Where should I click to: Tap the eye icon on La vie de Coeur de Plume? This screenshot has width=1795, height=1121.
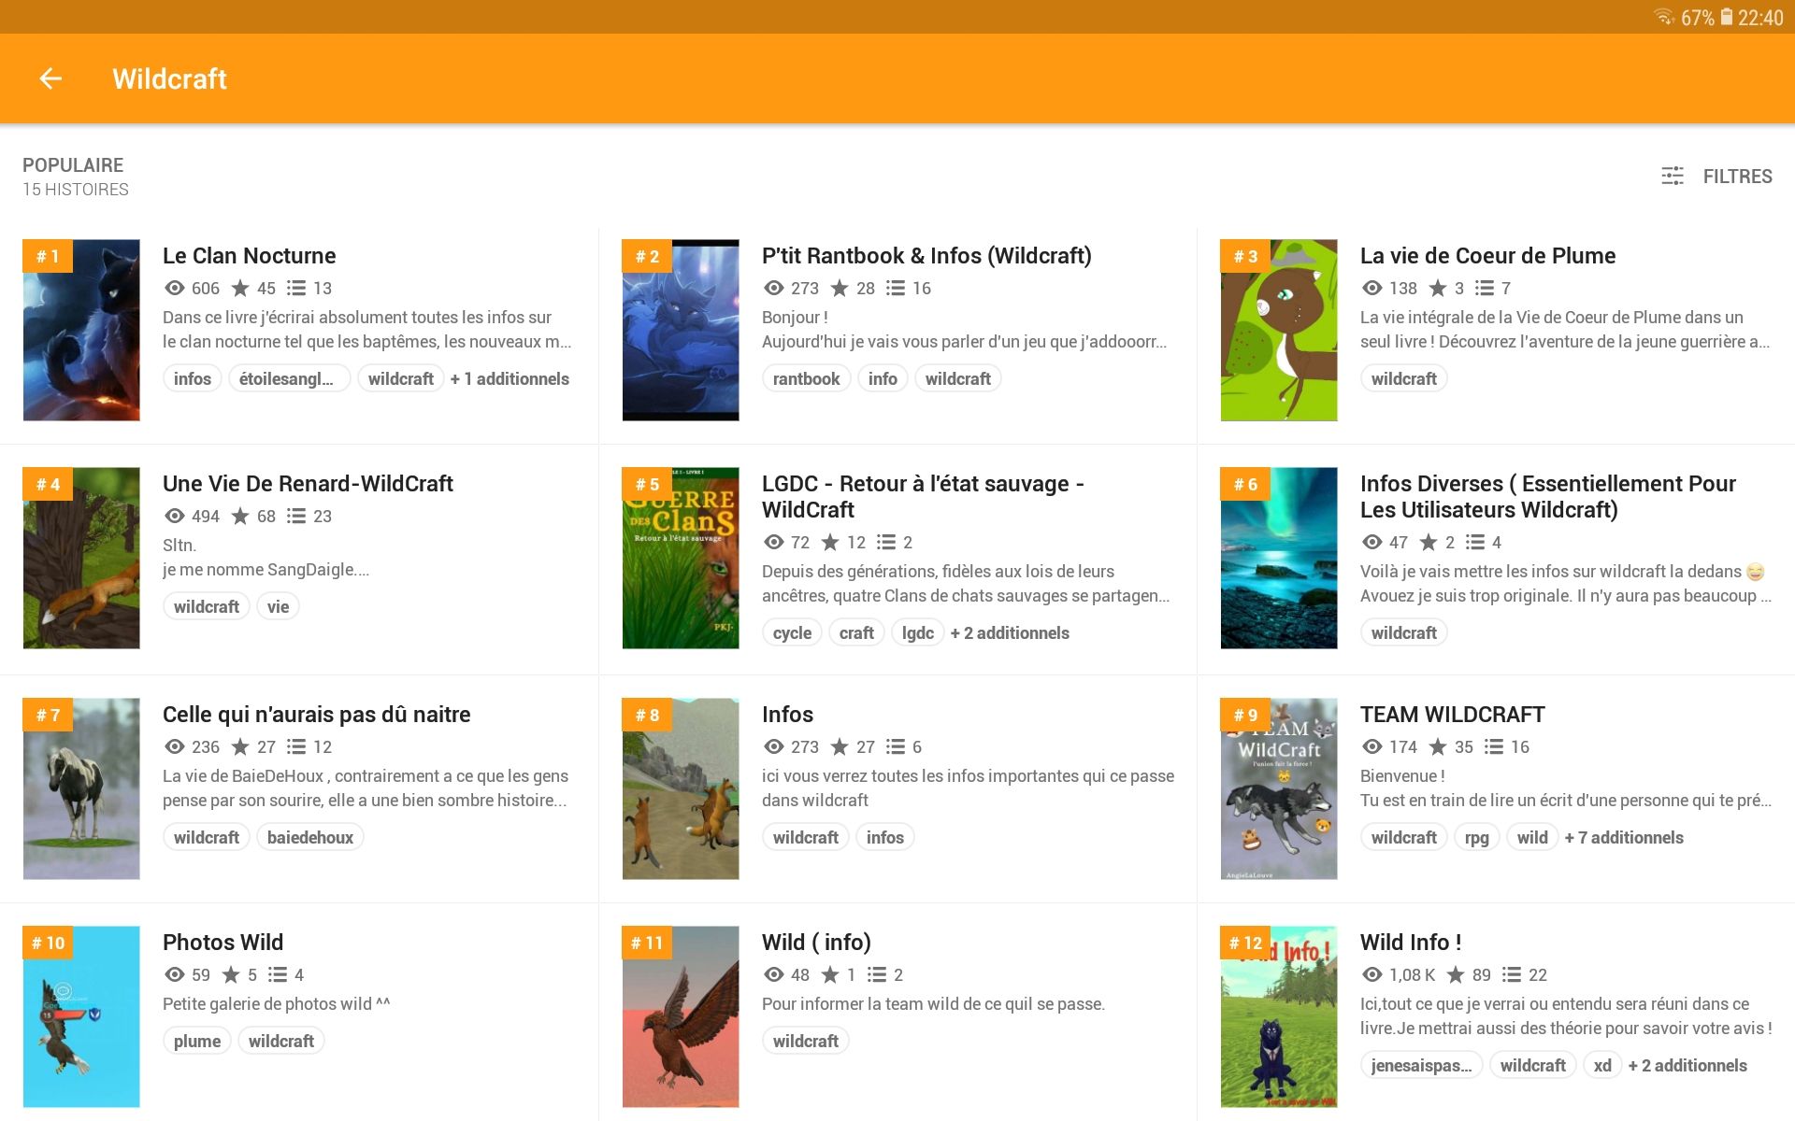(1371, 288)
